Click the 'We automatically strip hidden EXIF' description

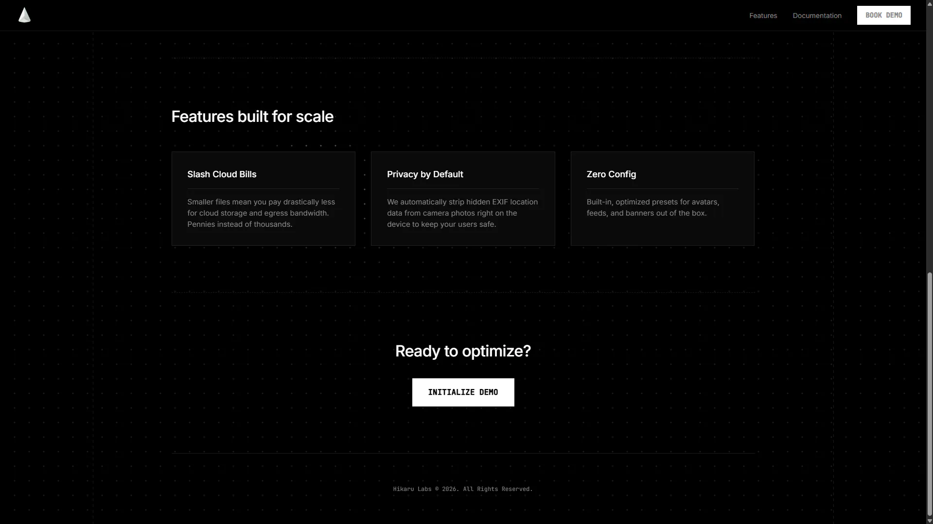coord(462,213)
